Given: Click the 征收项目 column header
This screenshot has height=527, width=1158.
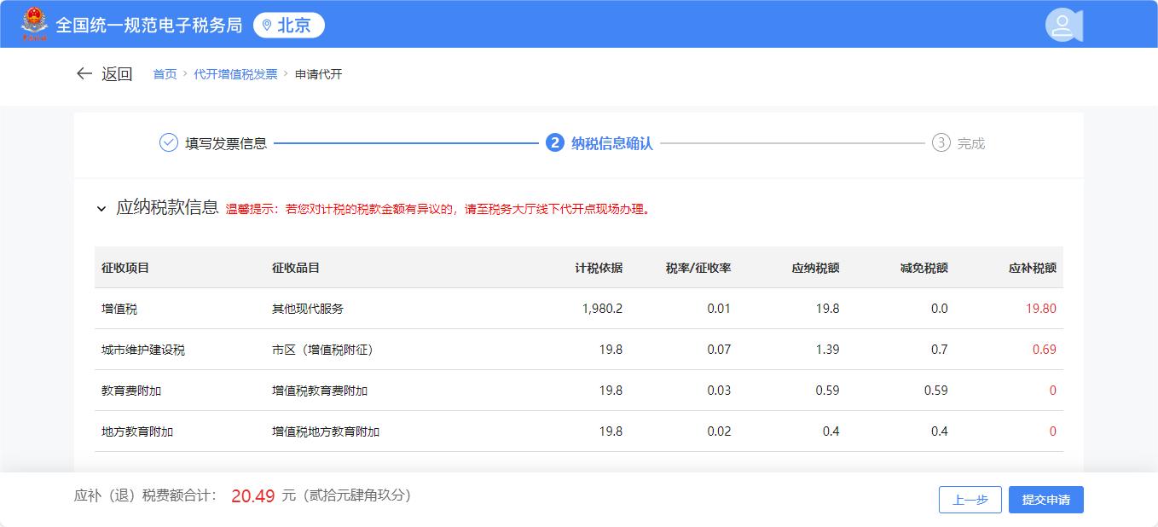Looking at the screenshot, I should tap(125, 268).
